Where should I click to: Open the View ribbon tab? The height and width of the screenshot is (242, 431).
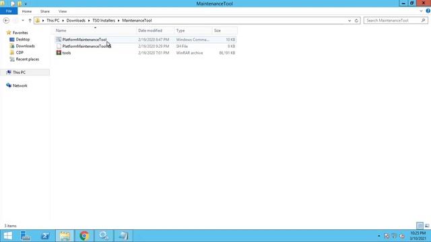pyautogui.click(x=63, y=11)
